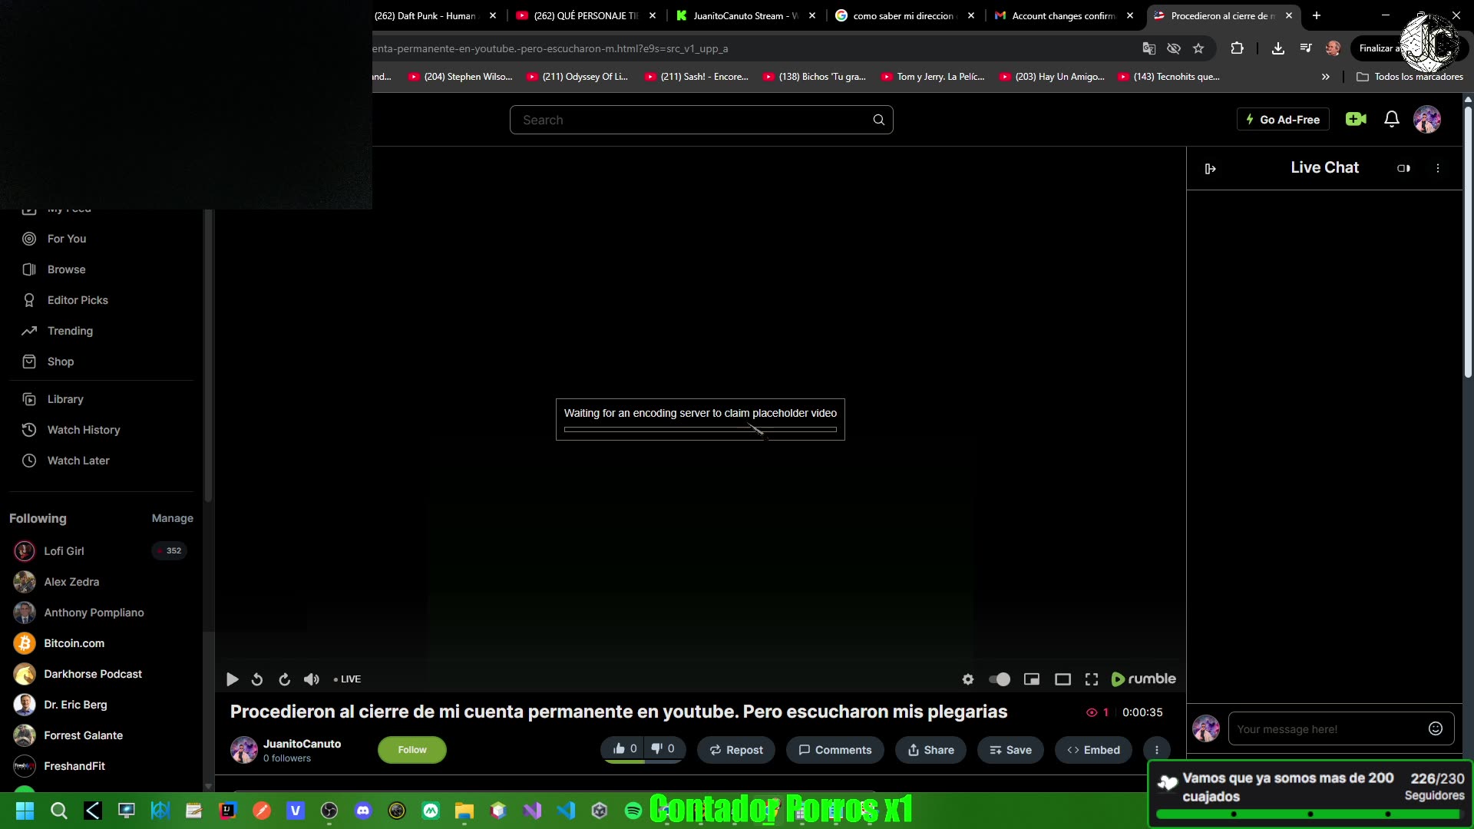Image resolution: width=1474 pixels, height=829 pixels.
Task: Open Live Chat options menu
Action: (x=1438, y=168)
